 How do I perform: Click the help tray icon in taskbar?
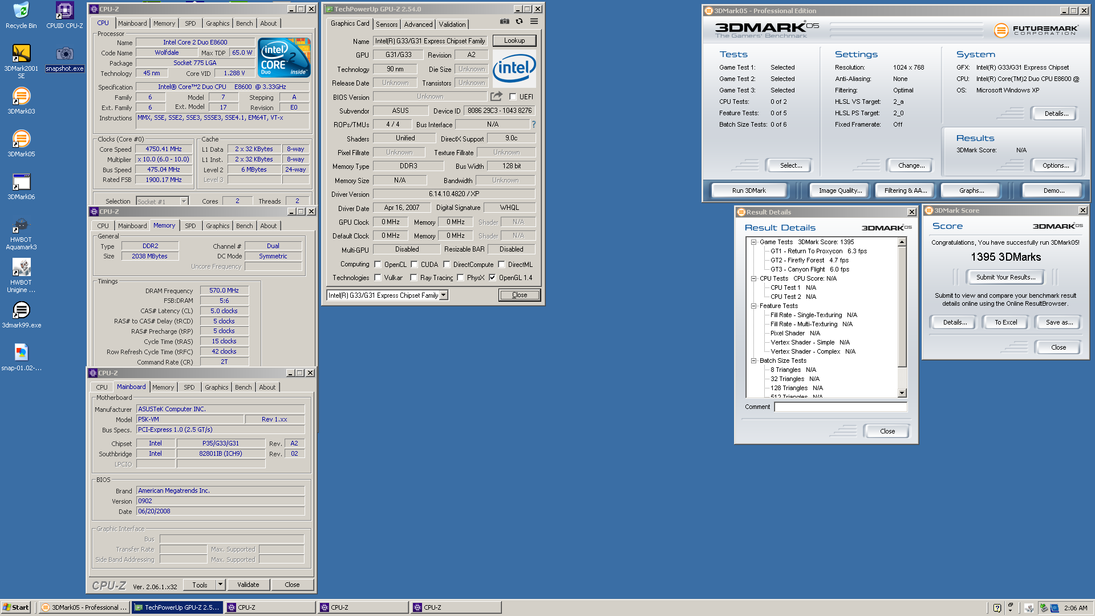pyautogui.click(x=997, y=608)
